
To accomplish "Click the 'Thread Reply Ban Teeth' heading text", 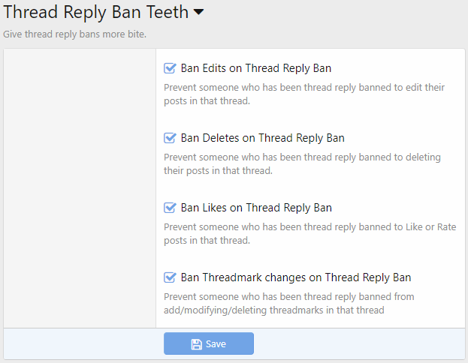I will pos(95,13).
